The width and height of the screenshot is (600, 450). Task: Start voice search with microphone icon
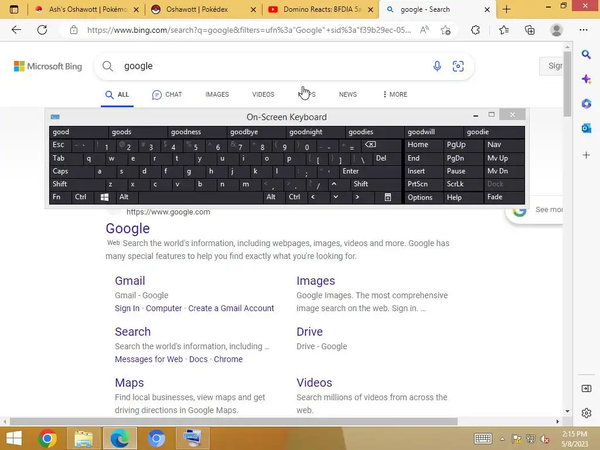pos(437,66)
